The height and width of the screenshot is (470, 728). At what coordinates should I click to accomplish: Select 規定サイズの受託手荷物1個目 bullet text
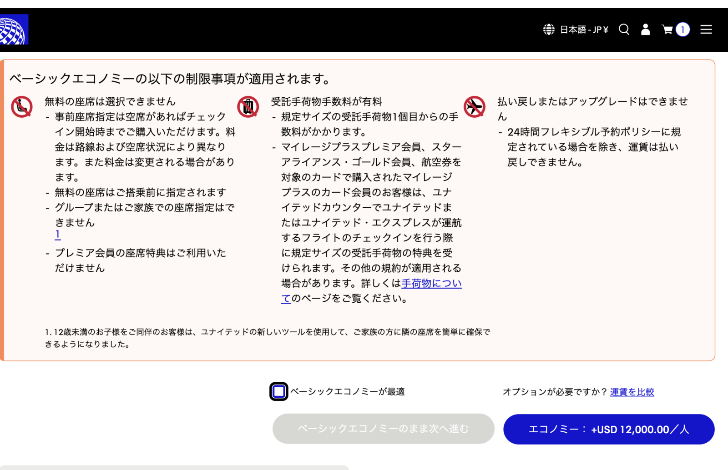[x=370, y=124]
